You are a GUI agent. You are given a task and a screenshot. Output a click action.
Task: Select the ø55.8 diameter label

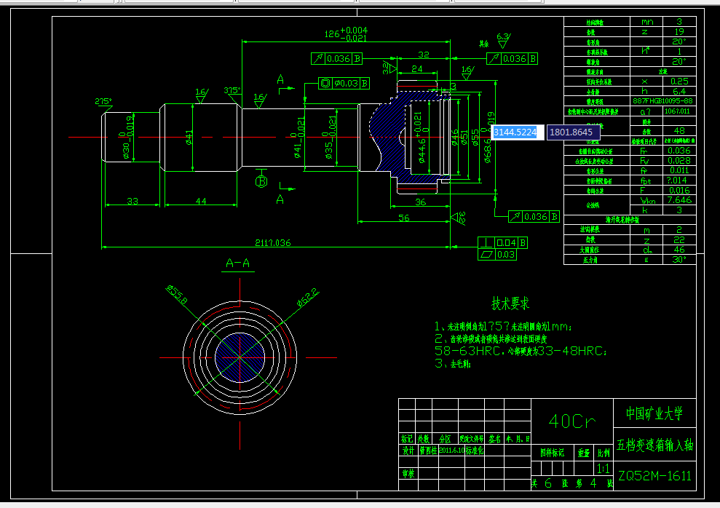177,295
